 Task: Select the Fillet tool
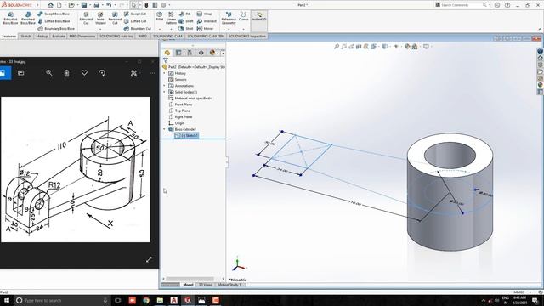pos(159,16)
